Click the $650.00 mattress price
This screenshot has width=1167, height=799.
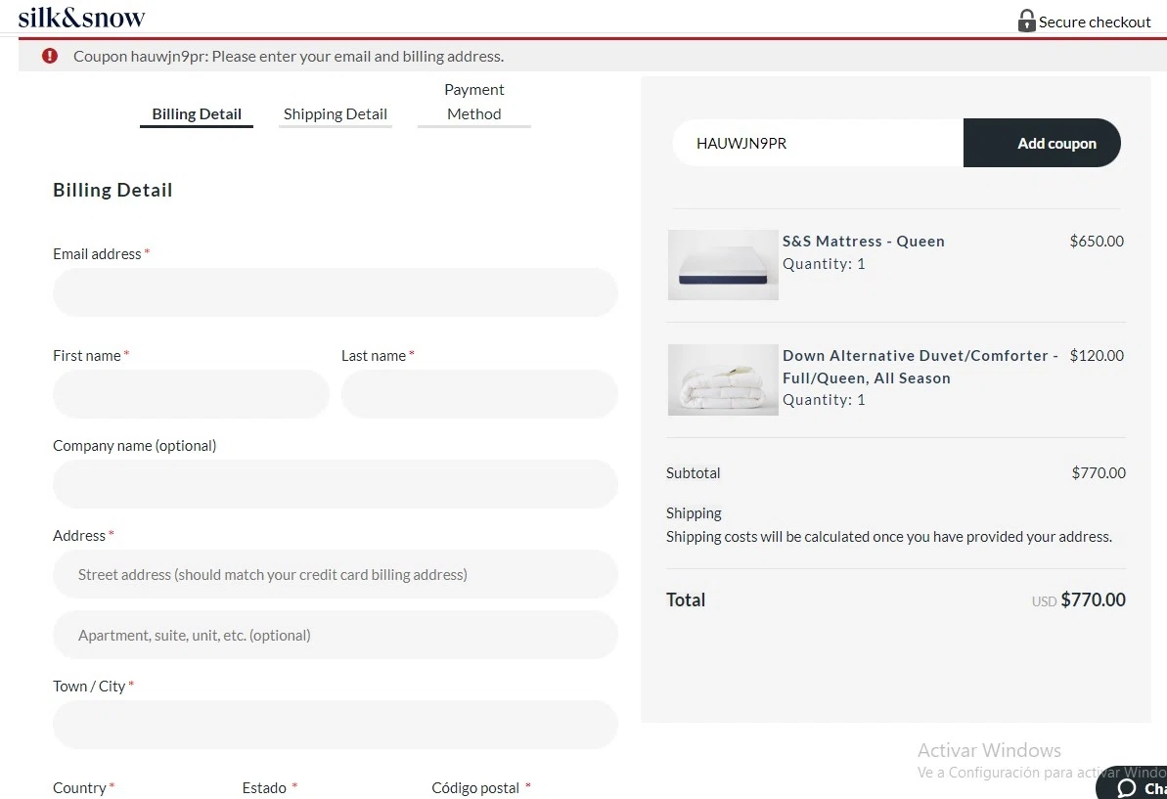[x=1097, y=241]
